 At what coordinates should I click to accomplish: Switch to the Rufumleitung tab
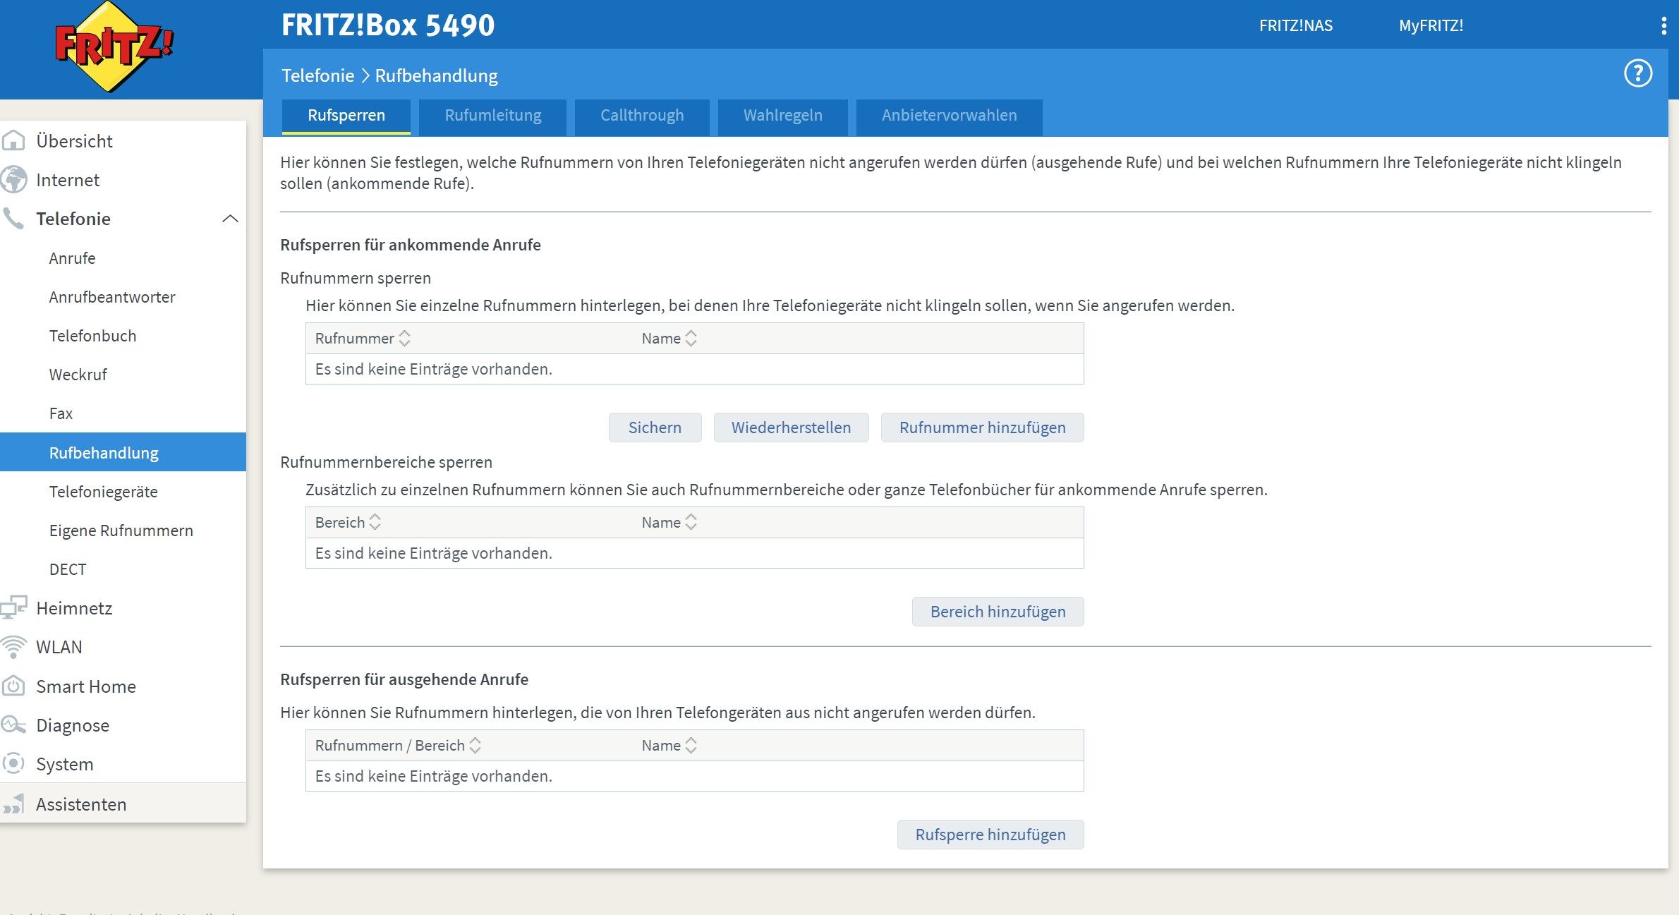tap(492, 116)
